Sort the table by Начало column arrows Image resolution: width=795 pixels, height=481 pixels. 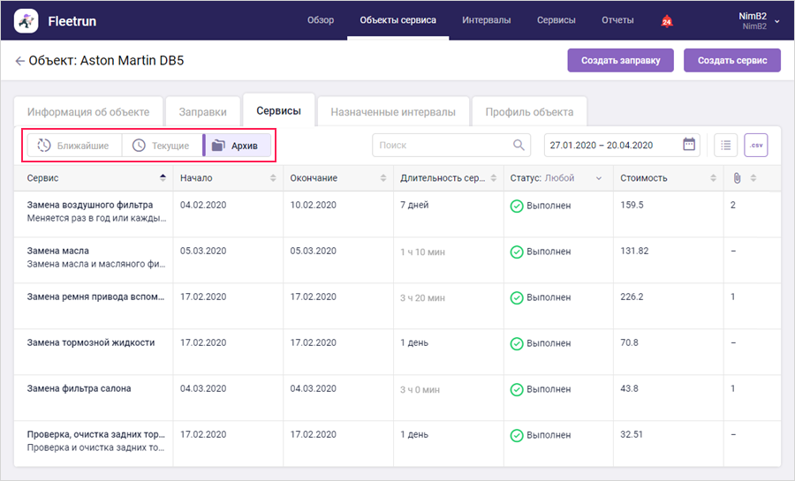pos(273,178)
